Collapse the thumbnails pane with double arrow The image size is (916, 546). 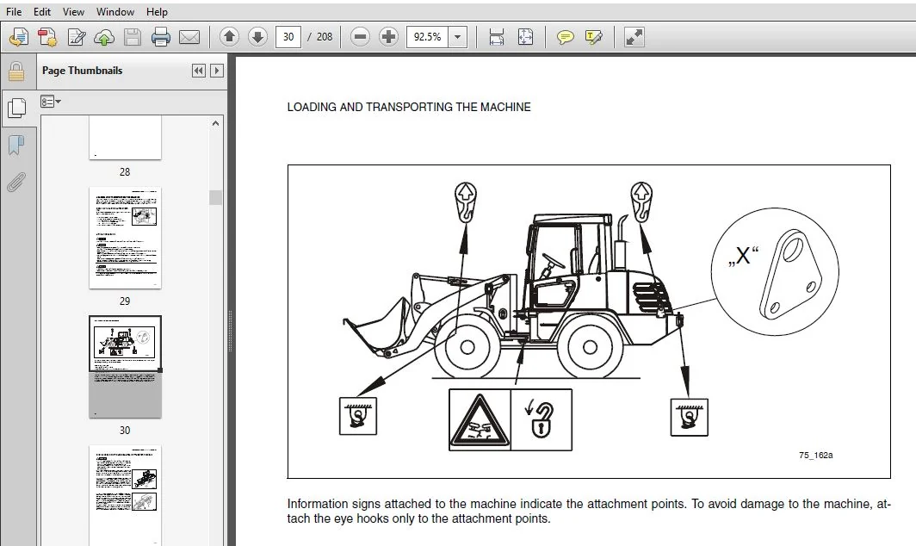pyautogui.click(x=199, y=71)
